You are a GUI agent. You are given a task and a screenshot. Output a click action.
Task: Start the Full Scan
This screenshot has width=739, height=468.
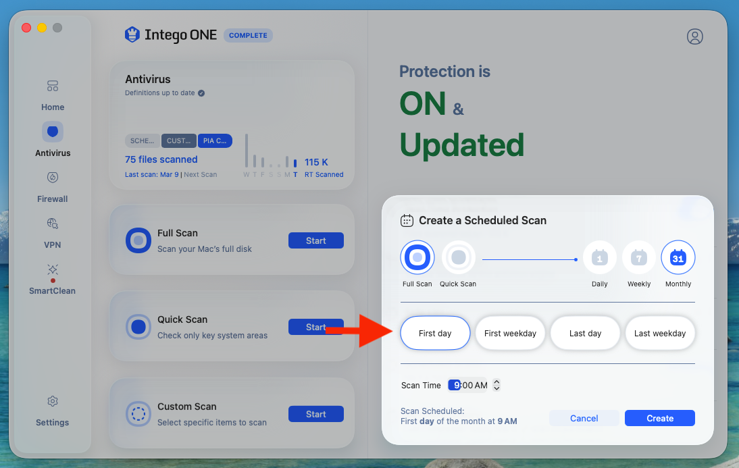point(315,240)
